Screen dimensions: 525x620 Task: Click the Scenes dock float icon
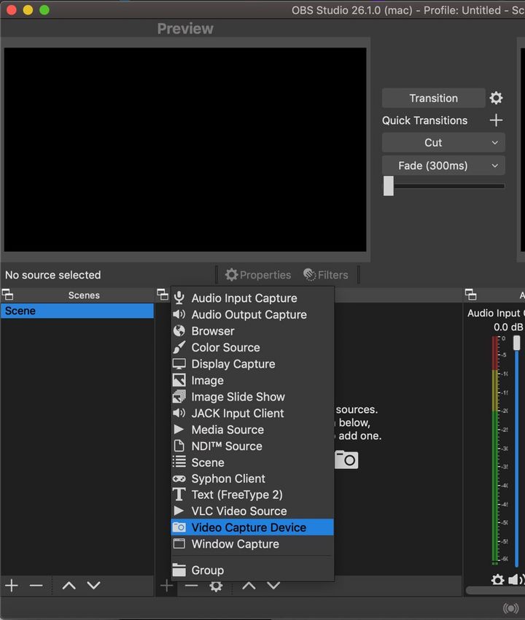click(x=7, y=295)
